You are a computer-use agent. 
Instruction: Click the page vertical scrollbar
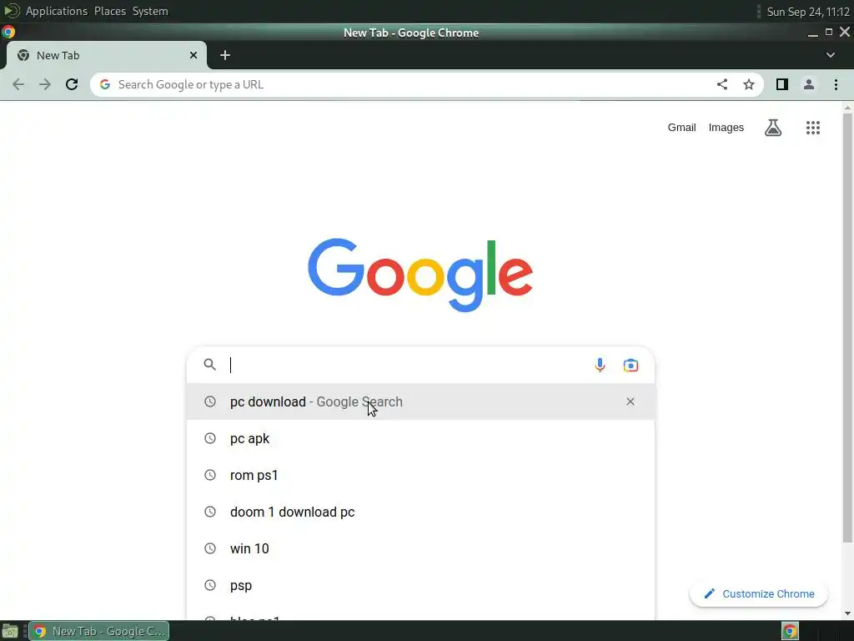click(x=847, y=327)
